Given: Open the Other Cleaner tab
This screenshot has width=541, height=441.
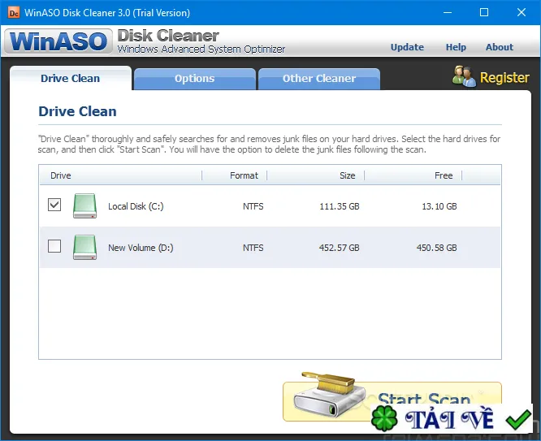Looking at the screenshot, I should pyautogui.click(x=319, y=79).
